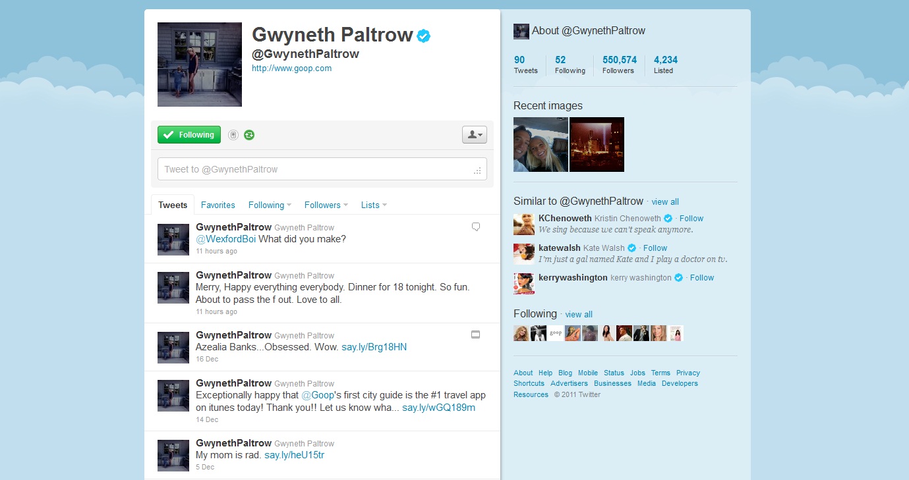
Task: Open the recent image of the night skyline
Action: point(597,144)
